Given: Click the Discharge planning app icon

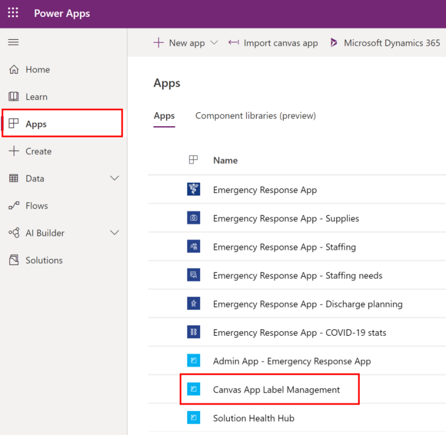Looking at the screenshot, I should 194,304.
